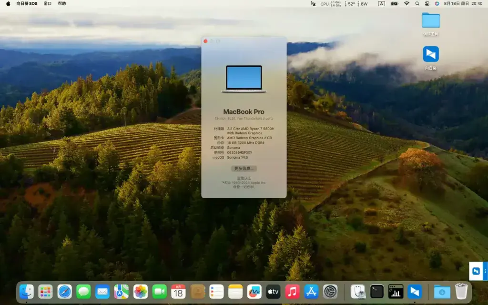Screen dimensions: 488x305
Task: Click the serial number C02C60MQP3XY
Action: [x=239, y=152]
